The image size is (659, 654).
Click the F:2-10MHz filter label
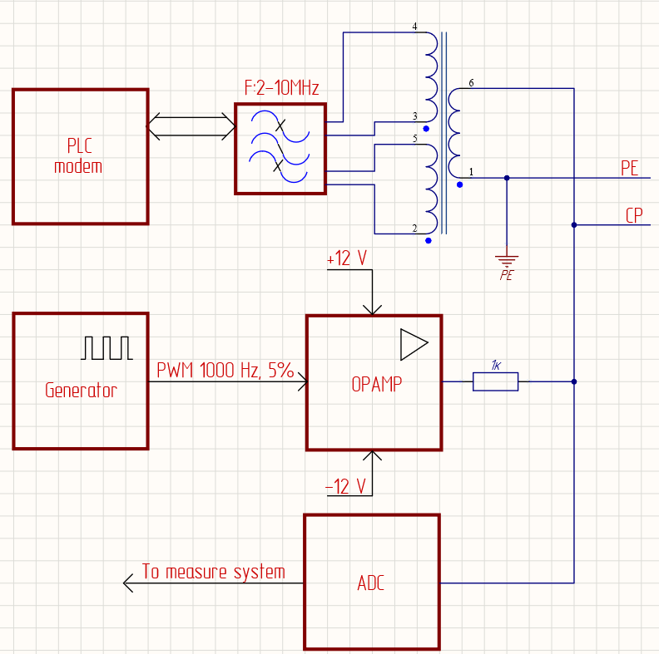tap(281, 88)
